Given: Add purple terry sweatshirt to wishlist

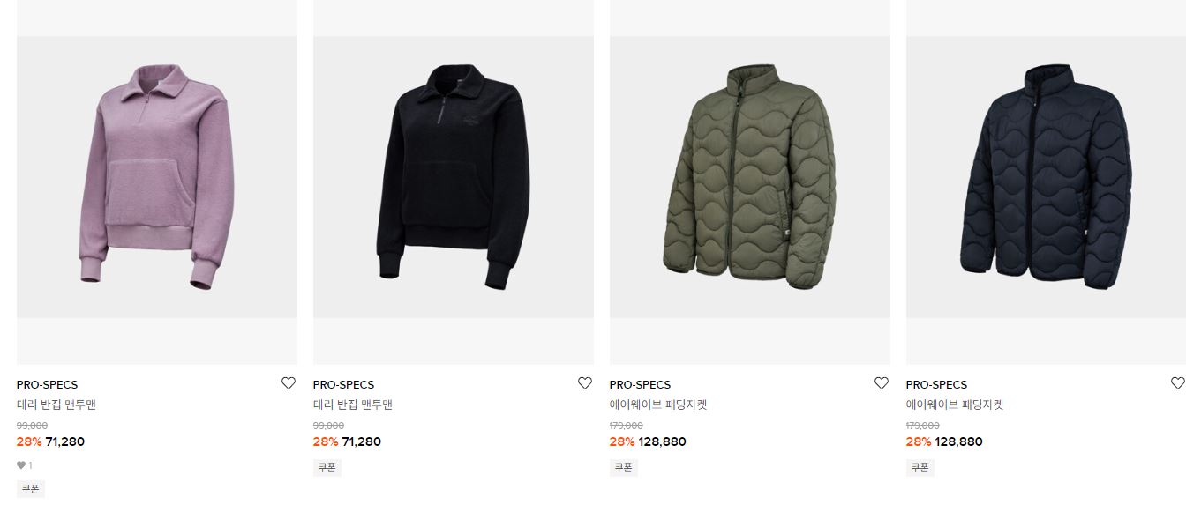Looking at the screenshot, I should click(288, 383).
